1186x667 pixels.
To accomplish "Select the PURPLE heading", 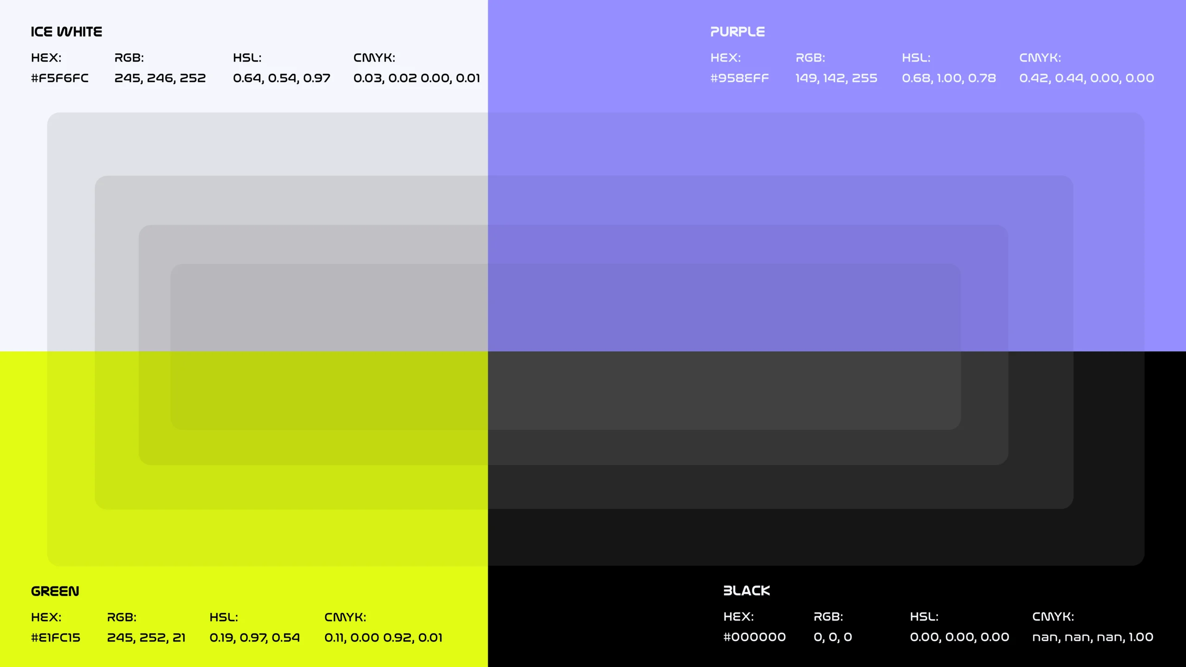I will click(x=738, y=31).
